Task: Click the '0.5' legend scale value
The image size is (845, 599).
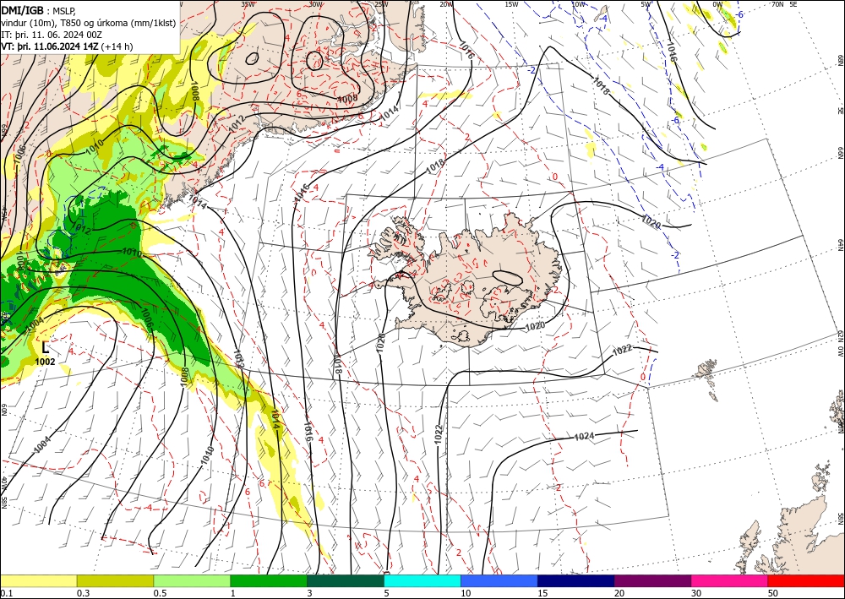Action: point(160,593)
